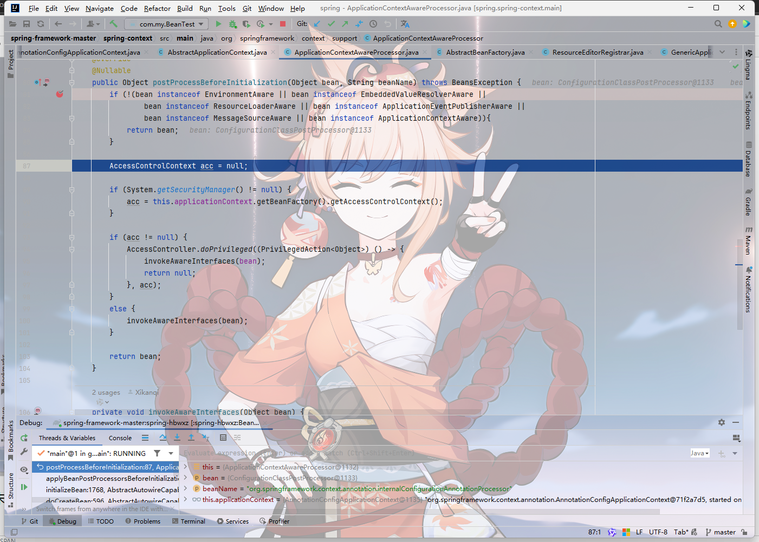
Task: Stop the running process with the red square
Action: tap(283, 24)
